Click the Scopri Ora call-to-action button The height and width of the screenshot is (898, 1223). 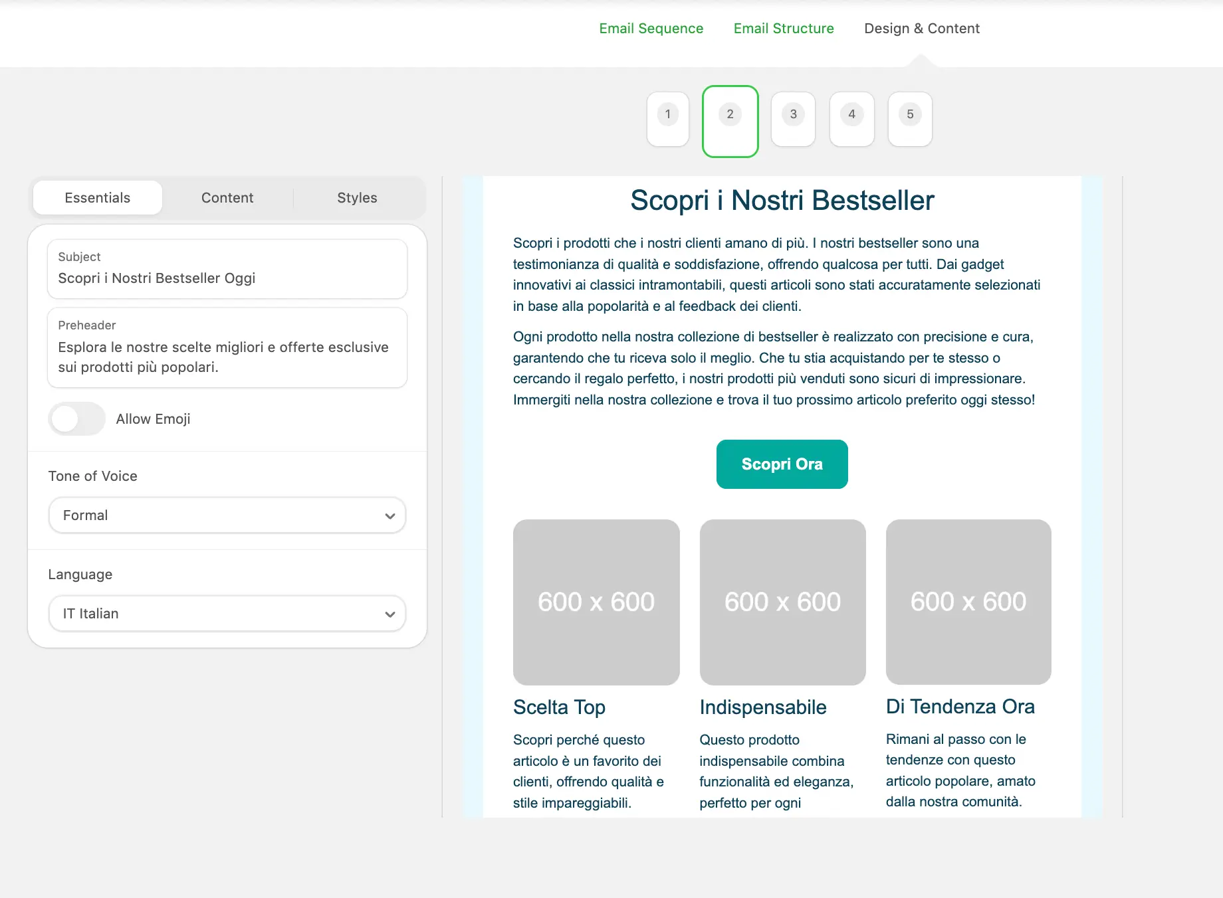782,464
